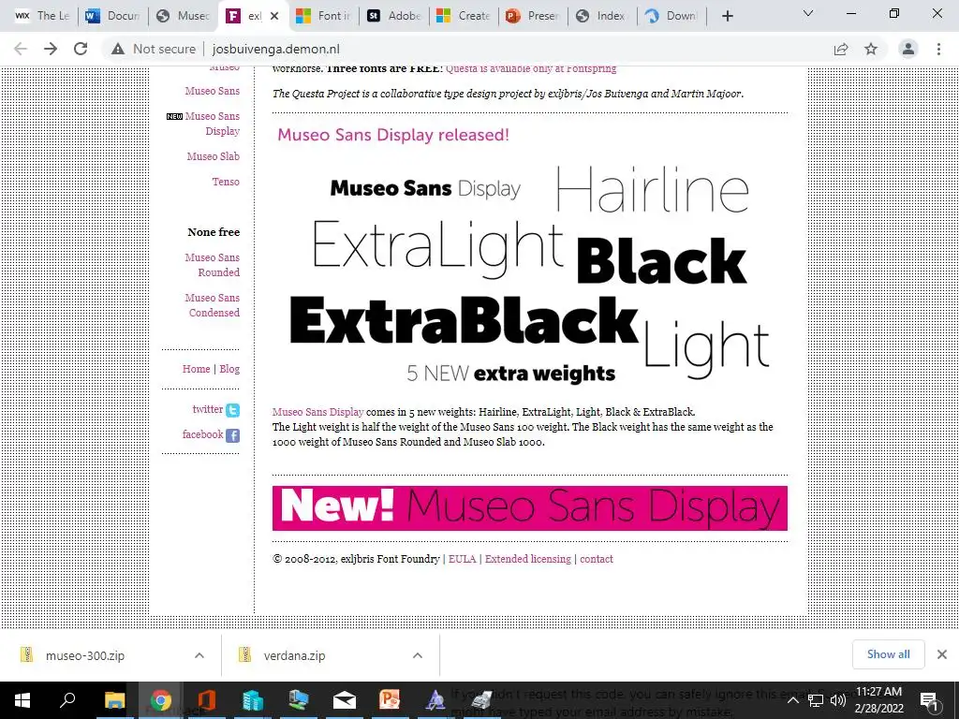Open Windows taskbar search
The height and width of the screenshot is (719, 959).
[67, 700]
